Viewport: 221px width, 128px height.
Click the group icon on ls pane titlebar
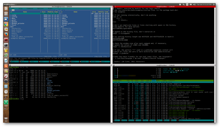coord(10,65)
